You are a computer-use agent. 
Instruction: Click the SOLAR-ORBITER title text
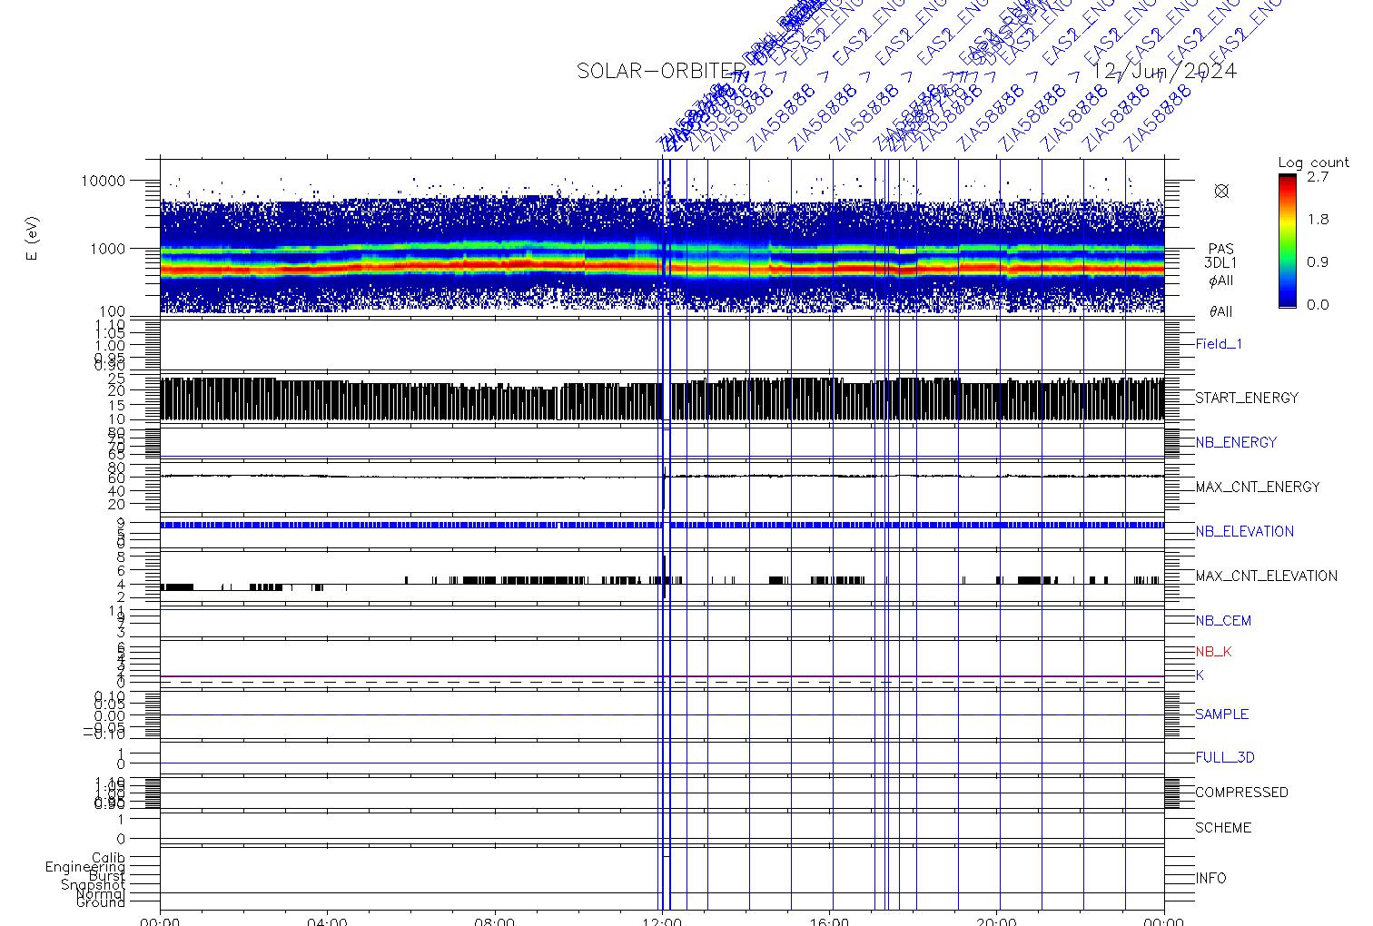660,71
